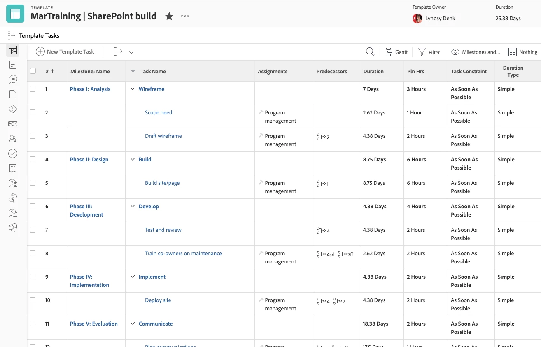
Task: Click the Predecessors column header
Action: pos(332,71)
